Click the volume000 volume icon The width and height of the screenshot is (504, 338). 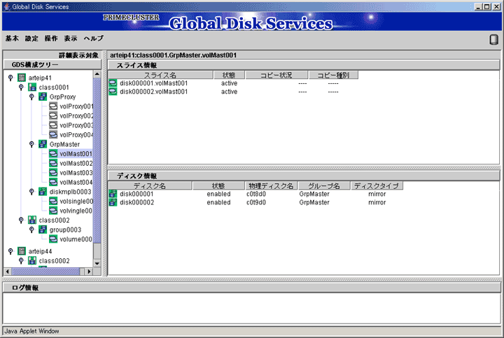[53, 239]
